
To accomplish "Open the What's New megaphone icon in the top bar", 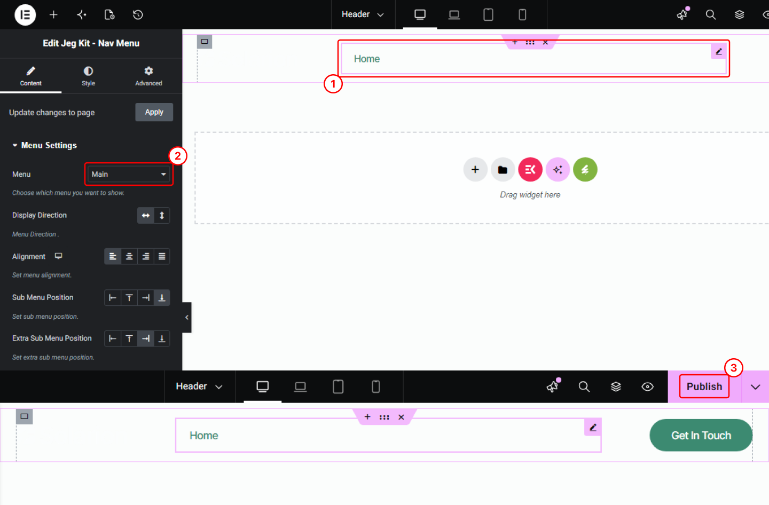I will pyautogui.click(x=682, y=14).
